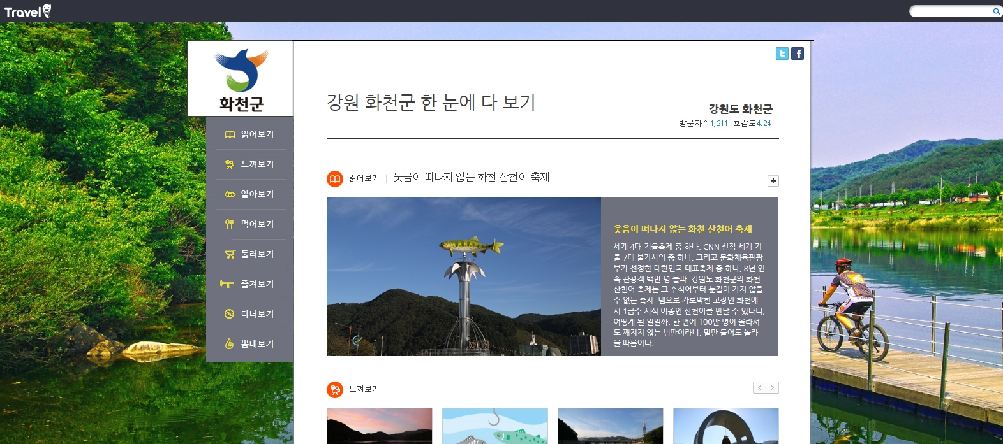Select 먹어보기 sidebar menu item
The width and height of the screenshot is (1003, 444).
tap(249, 224)
